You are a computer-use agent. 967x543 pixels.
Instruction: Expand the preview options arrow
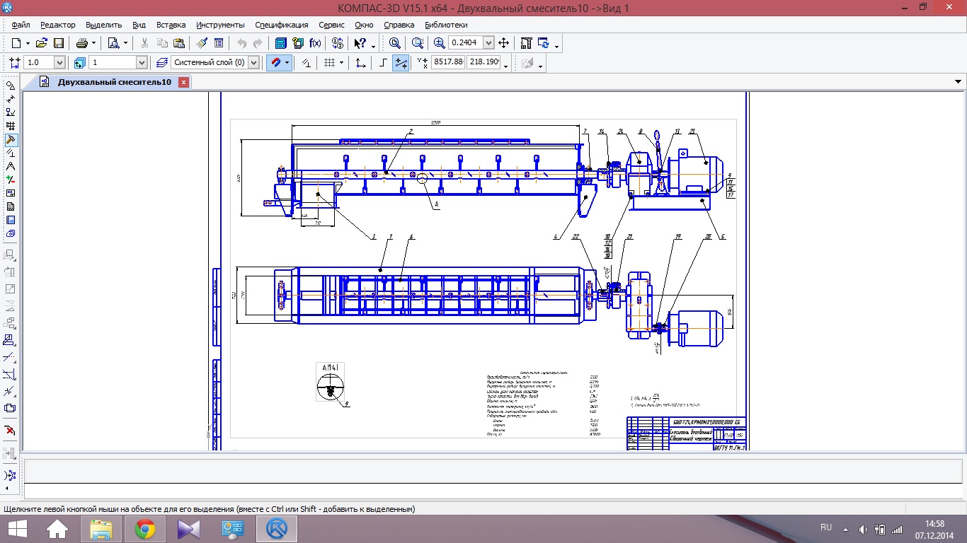125,44
